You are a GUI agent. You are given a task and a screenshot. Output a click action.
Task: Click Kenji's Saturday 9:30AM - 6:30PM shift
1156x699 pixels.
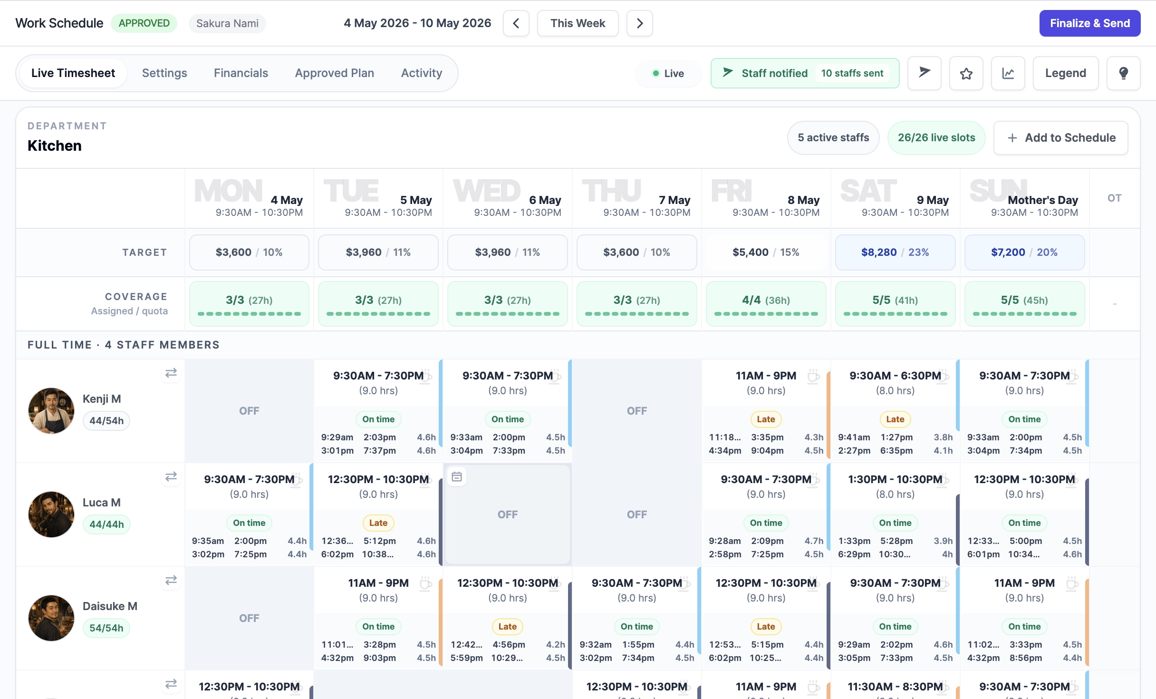pos(895,383)
